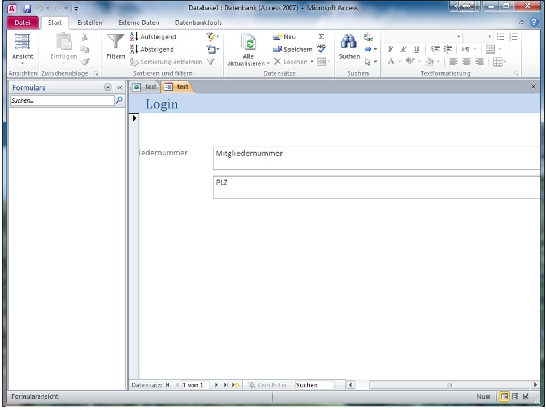Switch to Externe Daten tab

point(139,23)
